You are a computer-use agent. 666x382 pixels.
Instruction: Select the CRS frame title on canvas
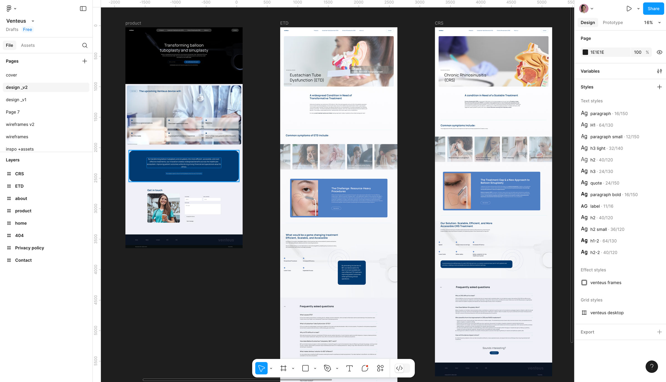click(439, 23)
